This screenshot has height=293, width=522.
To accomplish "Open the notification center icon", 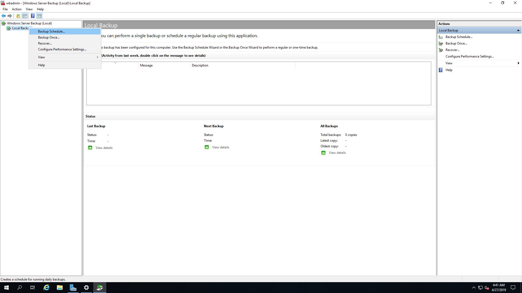I will coord(513,288).
